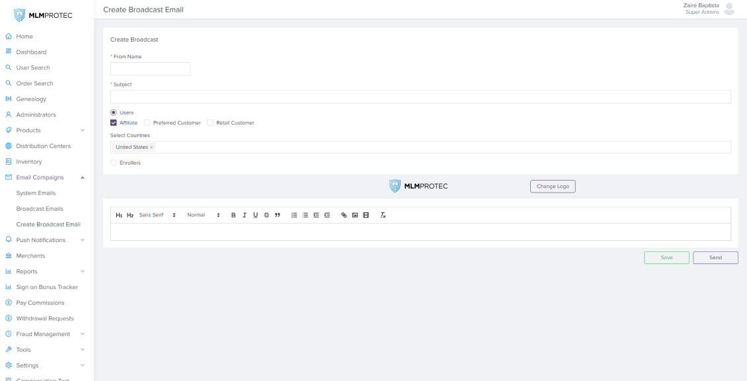Image resolution: width=747 pixels, height=381 pixels.
Task: Click the Change Logo button
Action: pyautogui.click(x=553, y=187)
